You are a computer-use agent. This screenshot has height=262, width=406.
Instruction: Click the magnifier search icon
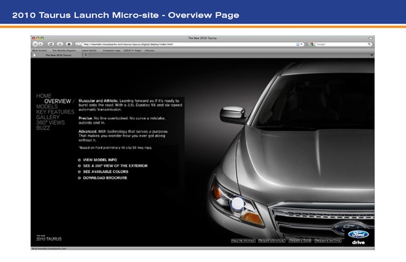[x=369, y=44]
